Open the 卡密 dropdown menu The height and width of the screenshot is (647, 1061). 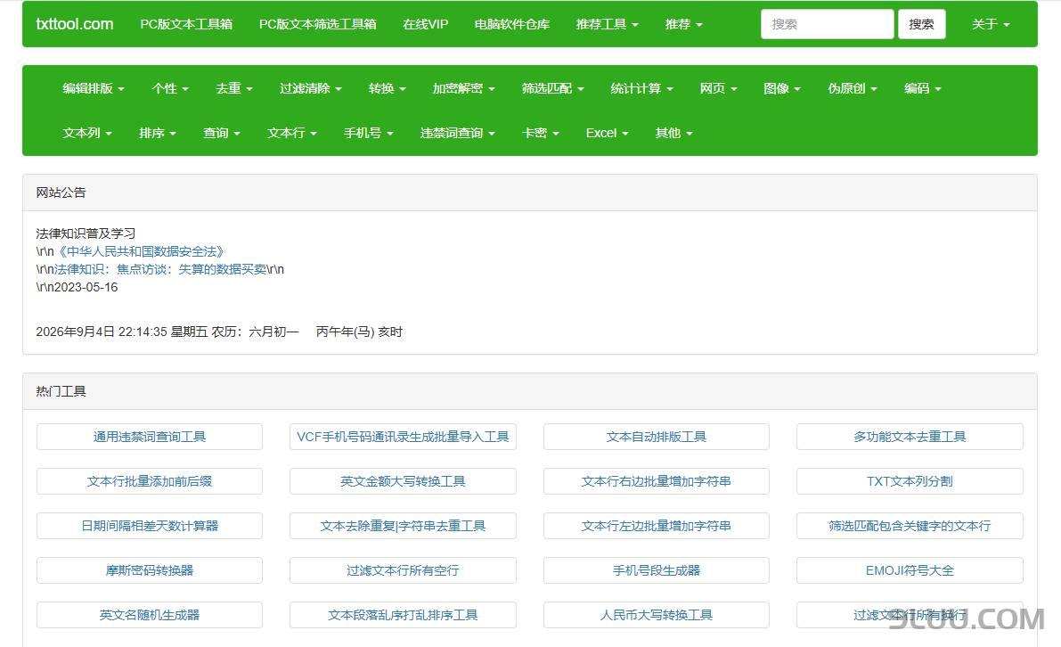pyautogui.click(x=541, y=133)
